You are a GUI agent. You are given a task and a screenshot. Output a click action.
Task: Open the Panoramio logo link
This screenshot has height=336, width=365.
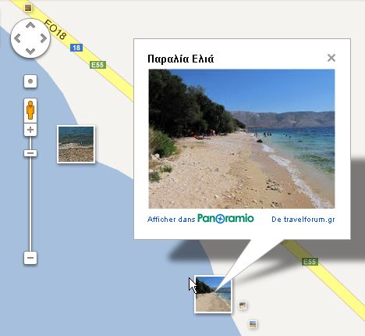pyautogui.click(x=225, y=218)
